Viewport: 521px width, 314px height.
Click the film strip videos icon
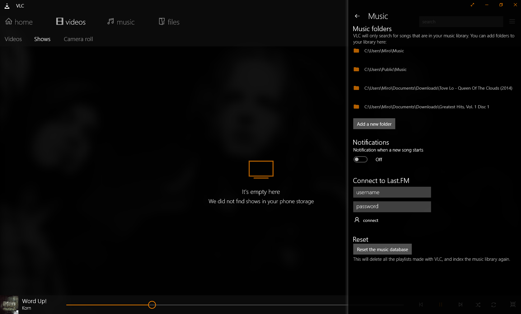pyautogui.click(x=59, y=21)
